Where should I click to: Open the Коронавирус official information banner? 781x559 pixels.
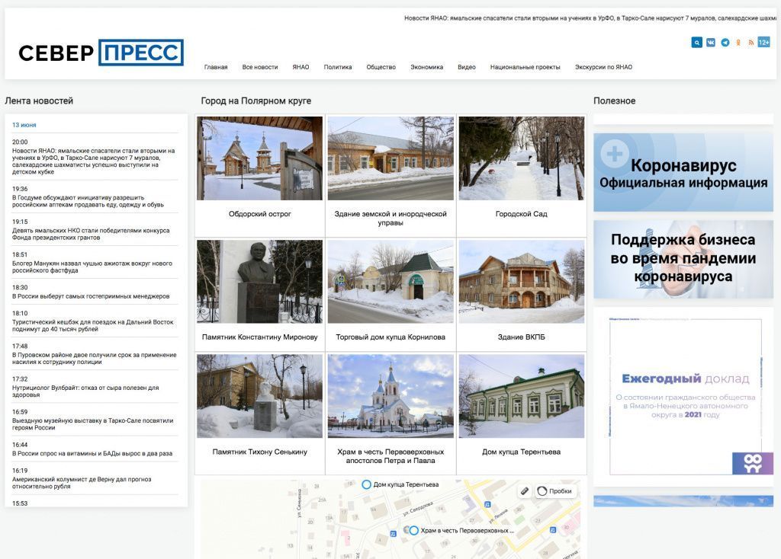[x=683, y=173]
